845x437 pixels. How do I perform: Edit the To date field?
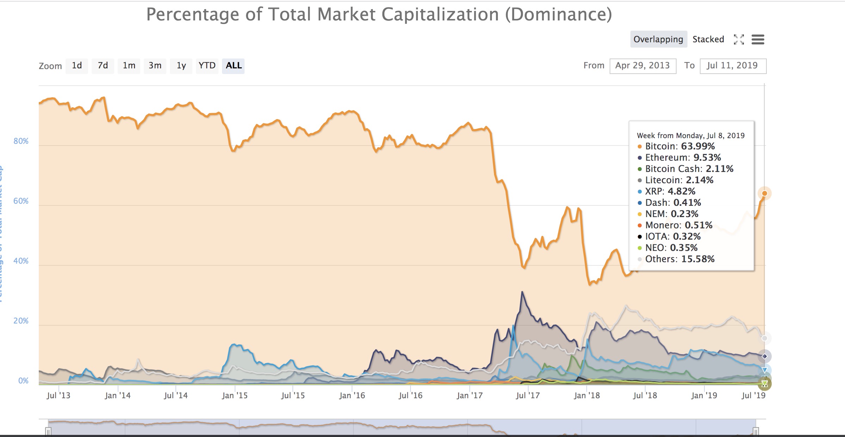[733, 66]
